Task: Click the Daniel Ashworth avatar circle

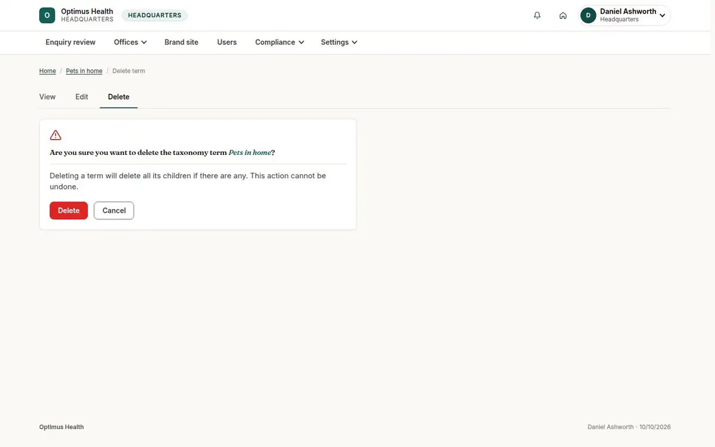Action: pos(588,15)
